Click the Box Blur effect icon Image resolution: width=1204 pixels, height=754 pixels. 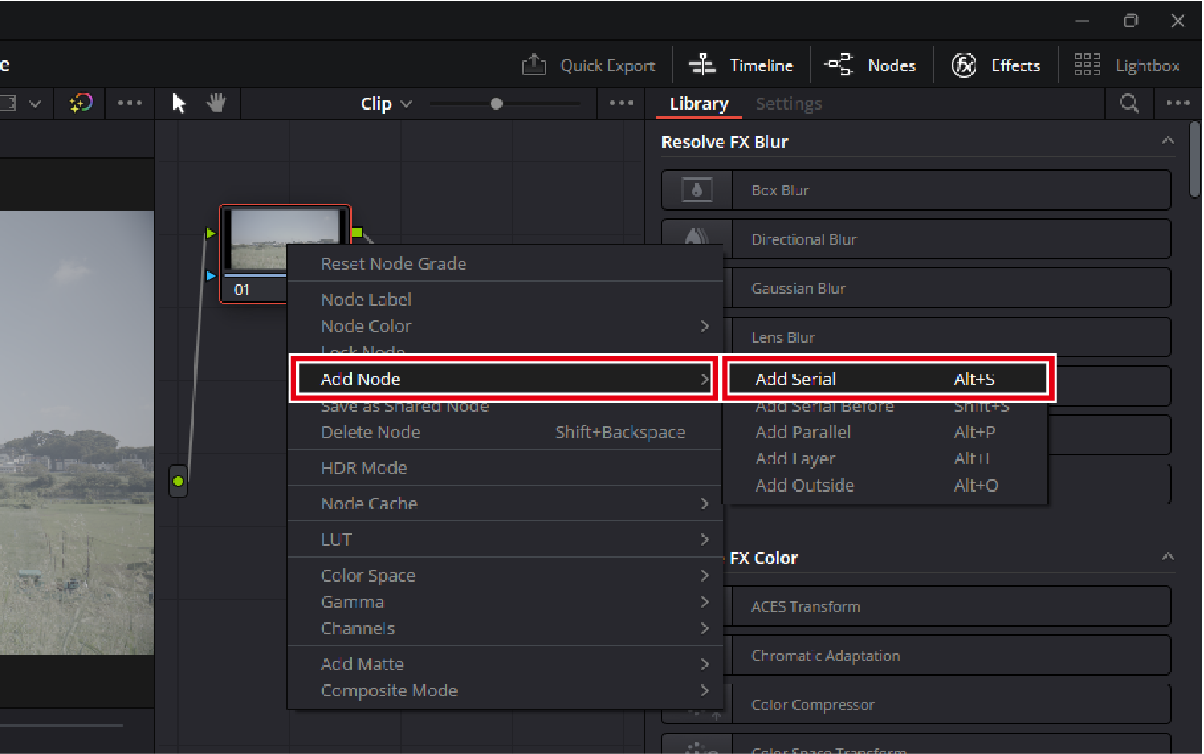(x=697, y=190)
